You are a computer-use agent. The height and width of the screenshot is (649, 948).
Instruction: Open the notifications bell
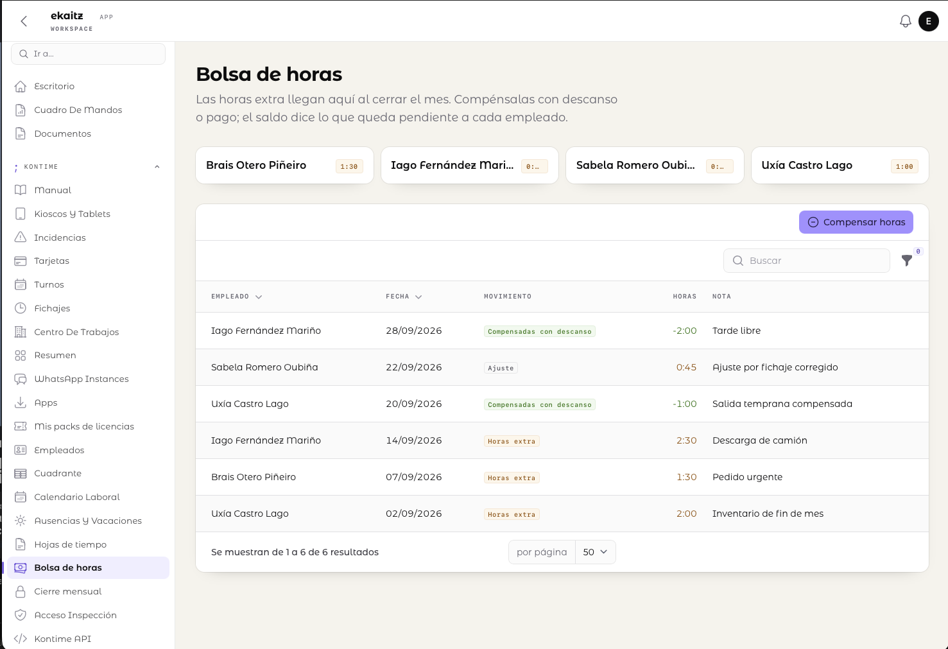905,21
